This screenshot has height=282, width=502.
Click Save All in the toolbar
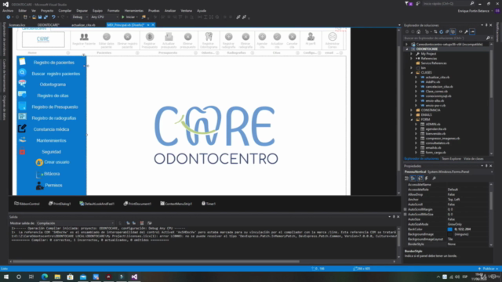click(x=45, y=17)
